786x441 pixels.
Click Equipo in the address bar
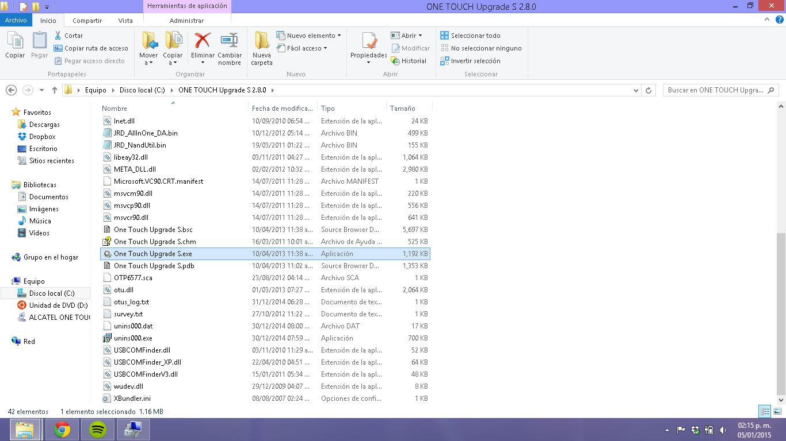click(x=96, y=90)
